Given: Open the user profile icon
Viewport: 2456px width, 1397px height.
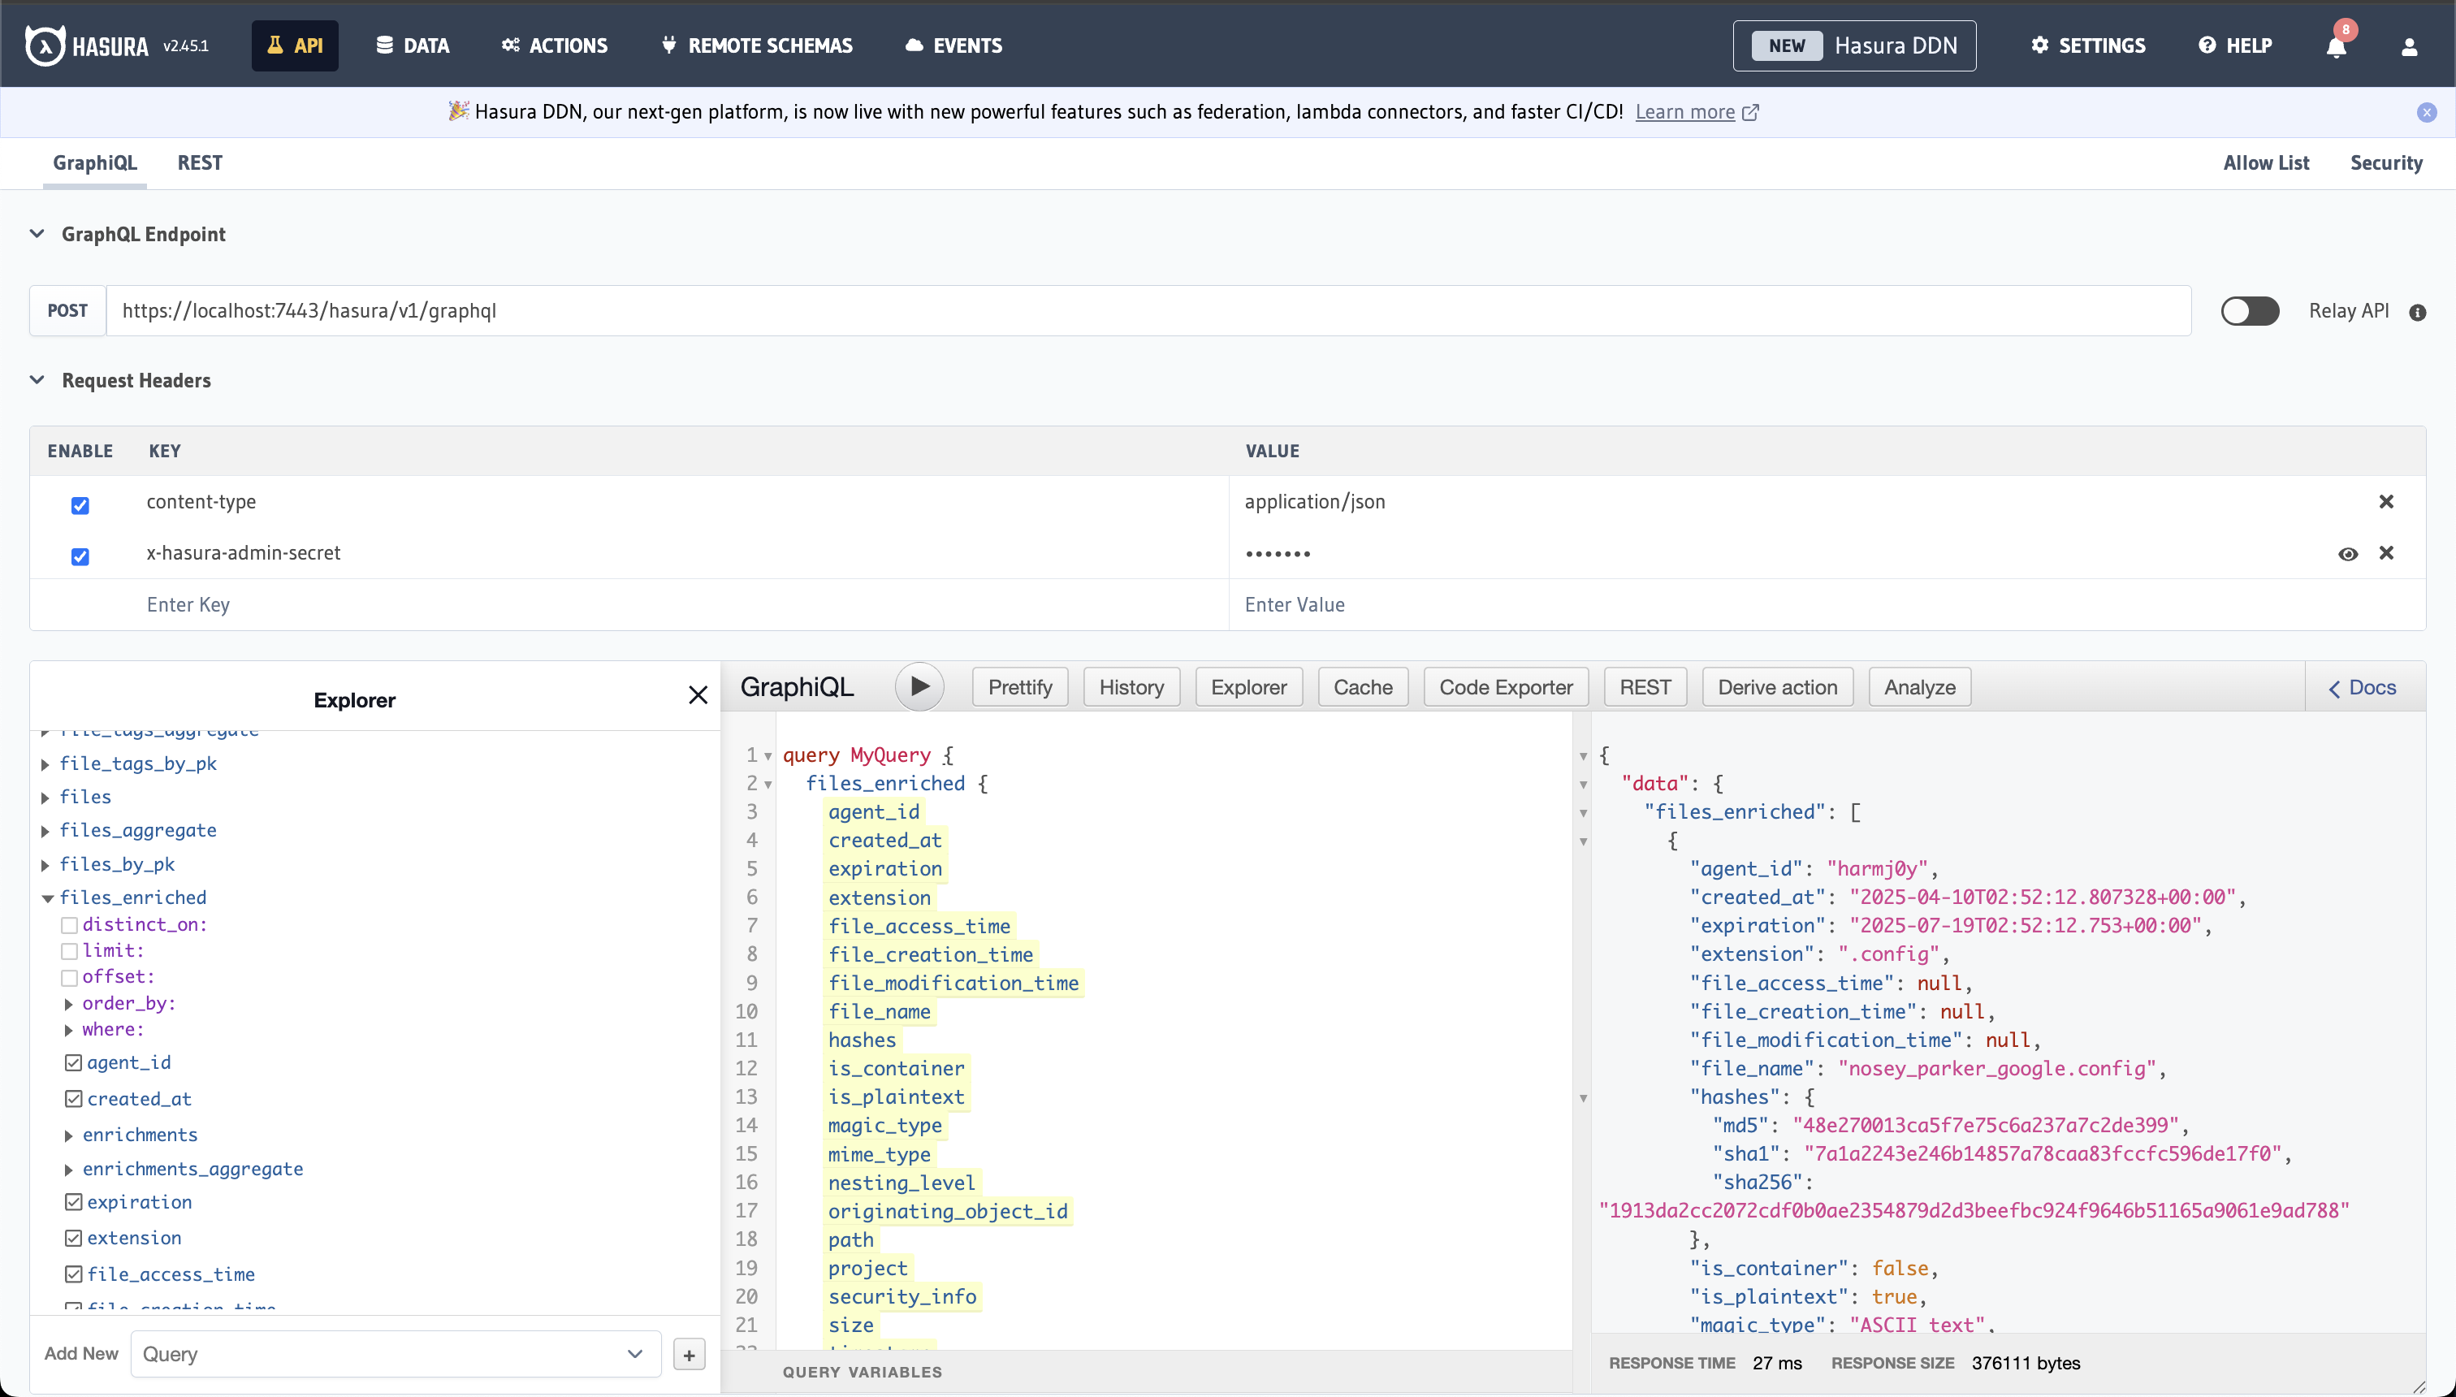Looking at the screenshot, I should click(2409, 46).
